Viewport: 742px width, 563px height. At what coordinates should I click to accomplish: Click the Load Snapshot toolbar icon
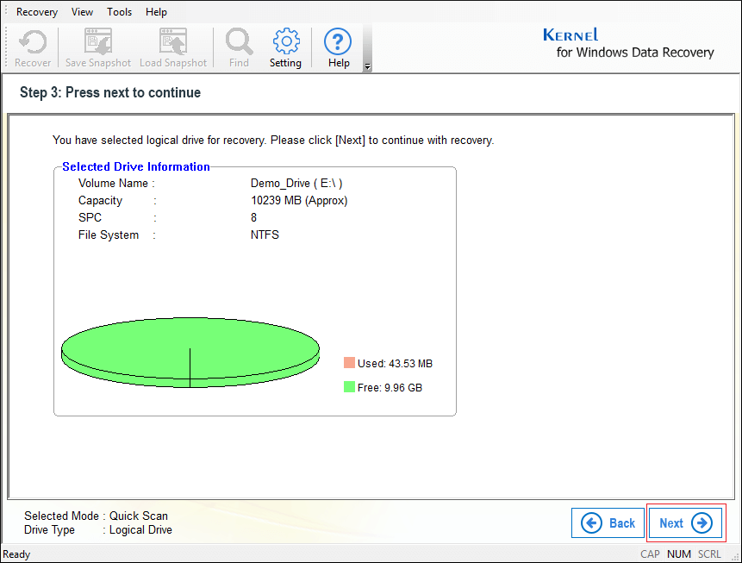(x=173, y=47)
